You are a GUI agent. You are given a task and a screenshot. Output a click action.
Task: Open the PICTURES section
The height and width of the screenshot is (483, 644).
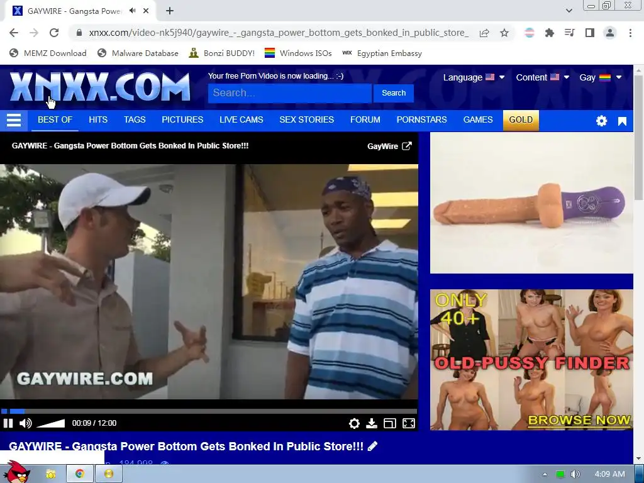click(x=182, y=119)
